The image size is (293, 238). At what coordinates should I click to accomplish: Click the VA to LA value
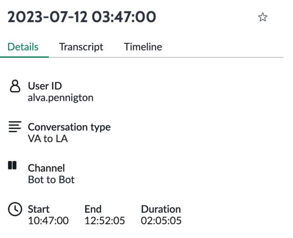coord(48,139)
